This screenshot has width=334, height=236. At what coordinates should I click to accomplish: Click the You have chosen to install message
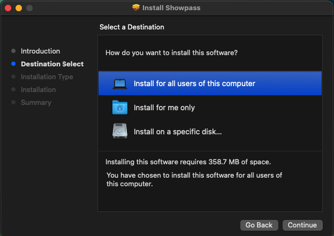[x=194, y=179]
